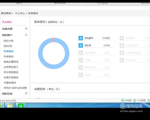This screenshot has height=120, width=150.
Task: Click the 消费趋势(单位:元) heading
Action: [47, 89]
